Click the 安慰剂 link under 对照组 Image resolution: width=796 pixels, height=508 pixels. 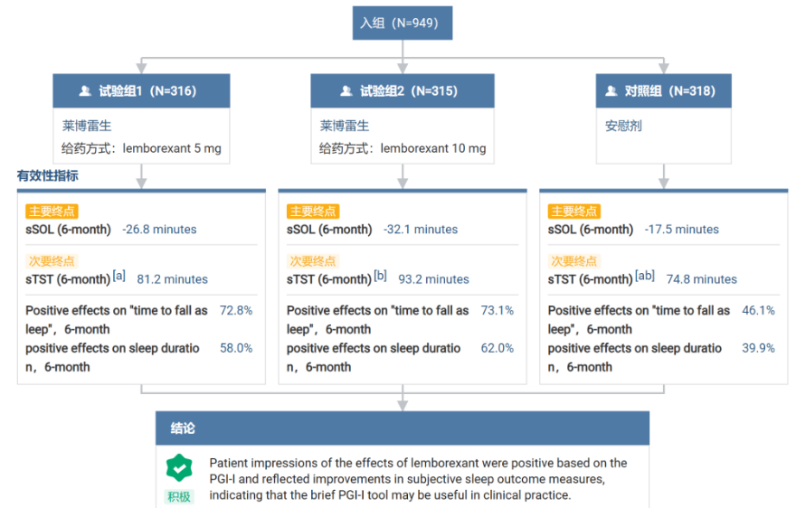(623, 126)
